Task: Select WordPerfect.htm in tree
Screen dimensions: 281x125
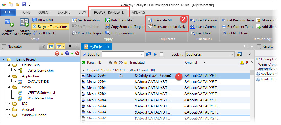Action: [40, 98]
